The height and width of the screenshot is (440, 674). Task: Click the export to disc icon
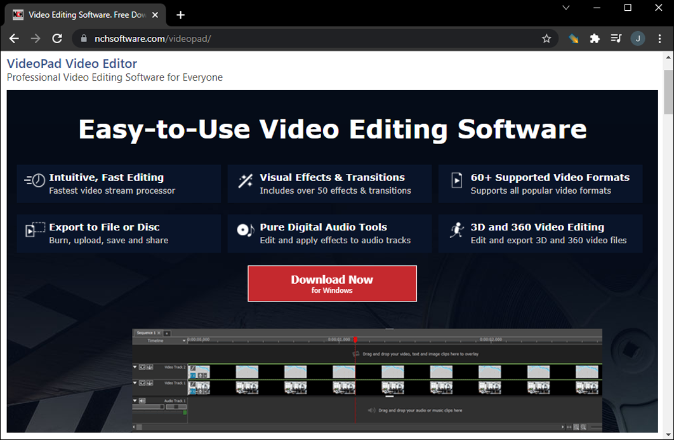click(35, 230)
